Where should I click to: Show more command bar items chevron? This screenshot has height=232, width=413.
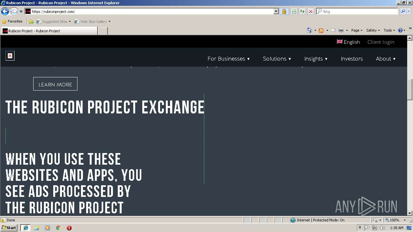[410, 28]
